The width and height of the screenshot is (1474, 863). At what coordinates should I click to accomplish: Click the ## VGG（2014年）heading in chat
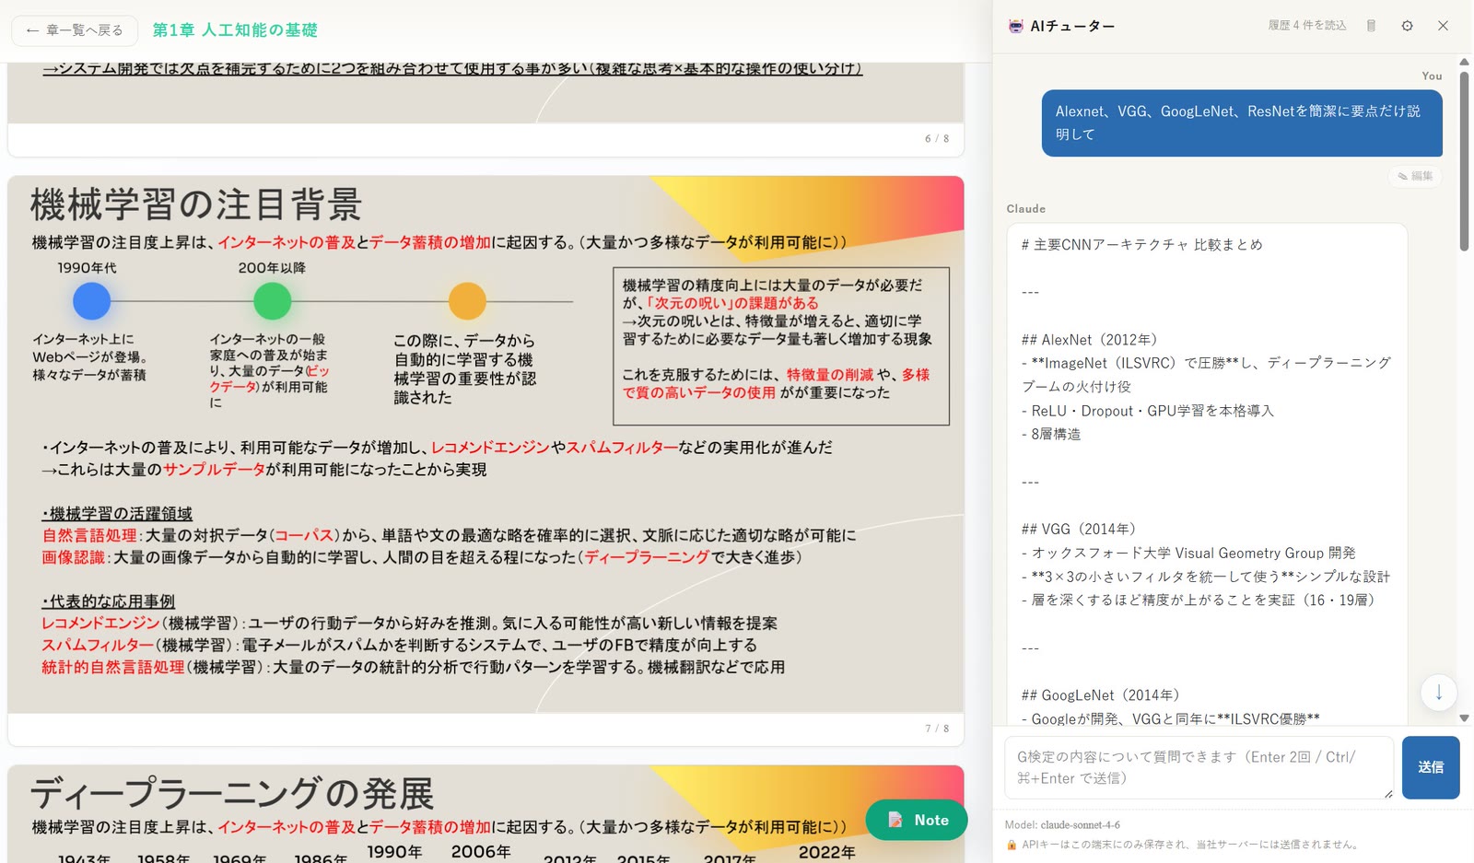[1079, 530]
